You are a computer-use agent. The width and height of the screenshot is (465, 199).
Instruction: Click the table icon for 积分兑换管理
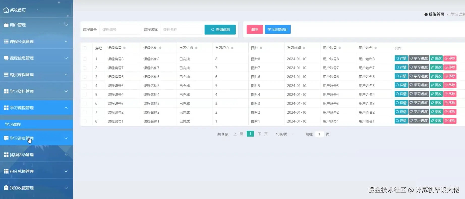(x=6, y=171)
